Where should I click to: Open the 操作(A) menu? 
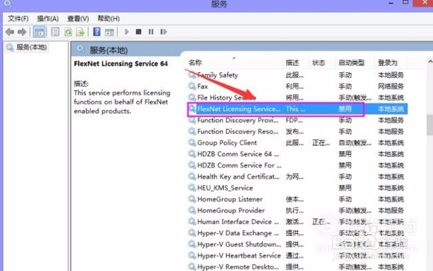(x=48, y=19)
